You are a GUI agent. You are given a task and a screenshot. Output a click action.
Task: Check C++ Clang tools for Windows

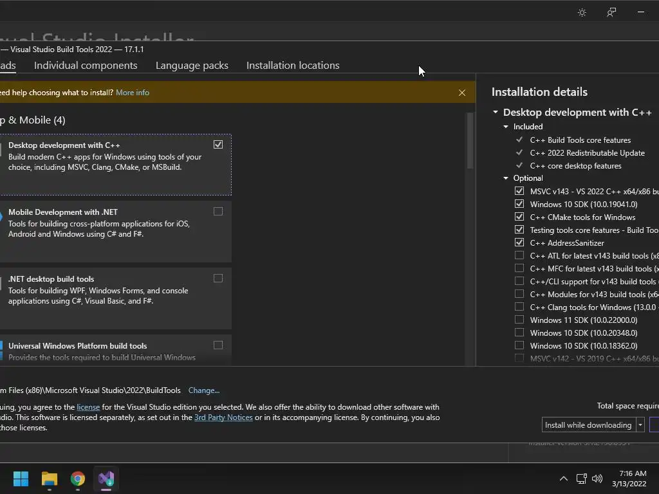coord(519,307)
